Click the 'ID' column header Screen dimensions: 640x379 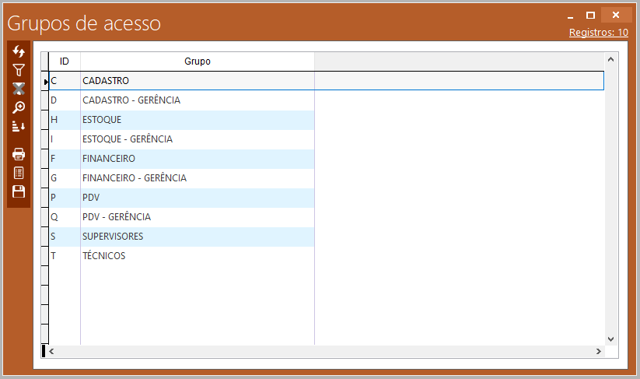coord(65,61)
